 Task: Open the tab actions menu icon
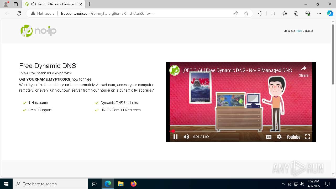coord(16,4)
